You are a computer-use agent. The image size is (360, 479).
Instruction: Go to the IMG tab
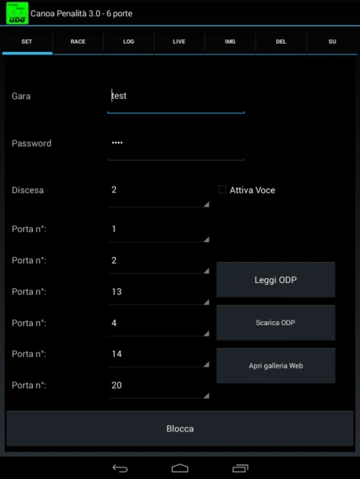point(230,42)
